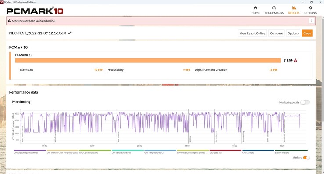Click the Compare button
Viewport: 324px width, 174px height.
(x=276, y=33)
